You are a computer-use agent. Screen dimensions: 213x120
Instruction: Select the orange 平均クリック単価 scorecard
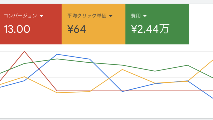point(94,24)
